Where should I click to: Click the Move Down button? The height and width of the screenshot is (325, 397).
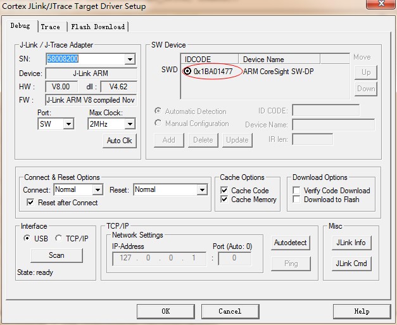pyautogui.click(x=366, y=89)
